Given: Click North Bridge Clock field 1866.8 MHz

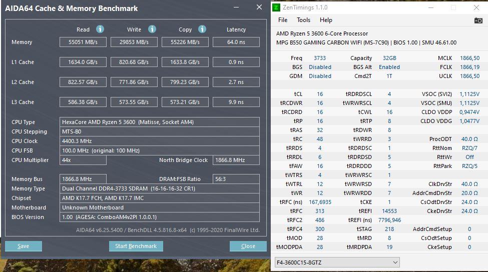Looking at the screenshot, I should 236,160.
